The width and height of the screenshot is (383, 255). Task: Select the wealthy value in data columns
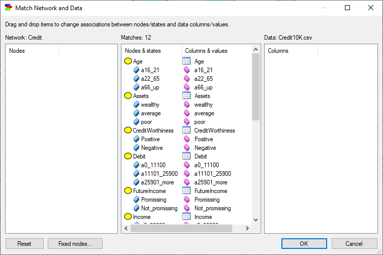pos(204,105)
